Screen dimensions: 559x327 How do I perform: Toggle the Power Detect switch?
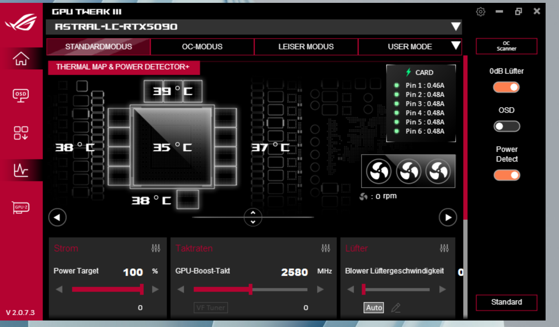[x=507, y=175]
